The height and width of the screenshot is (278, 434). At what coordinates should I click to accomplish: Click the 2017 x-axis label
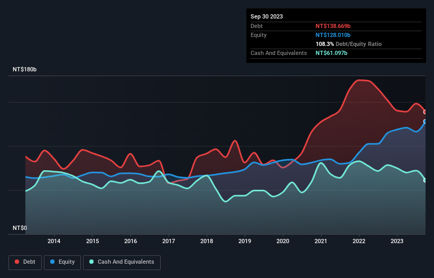(x=169, y=241)
